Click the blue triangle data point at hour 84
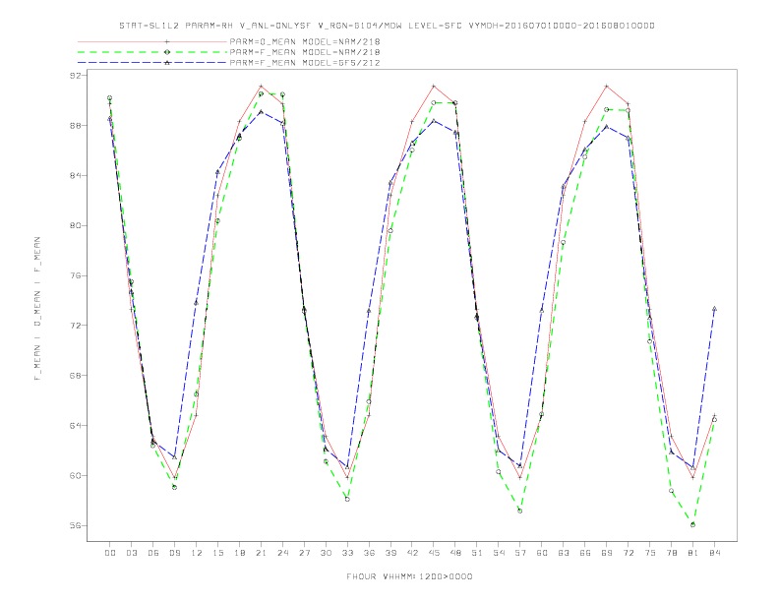779x602 pixels. (x=714, y=309)
